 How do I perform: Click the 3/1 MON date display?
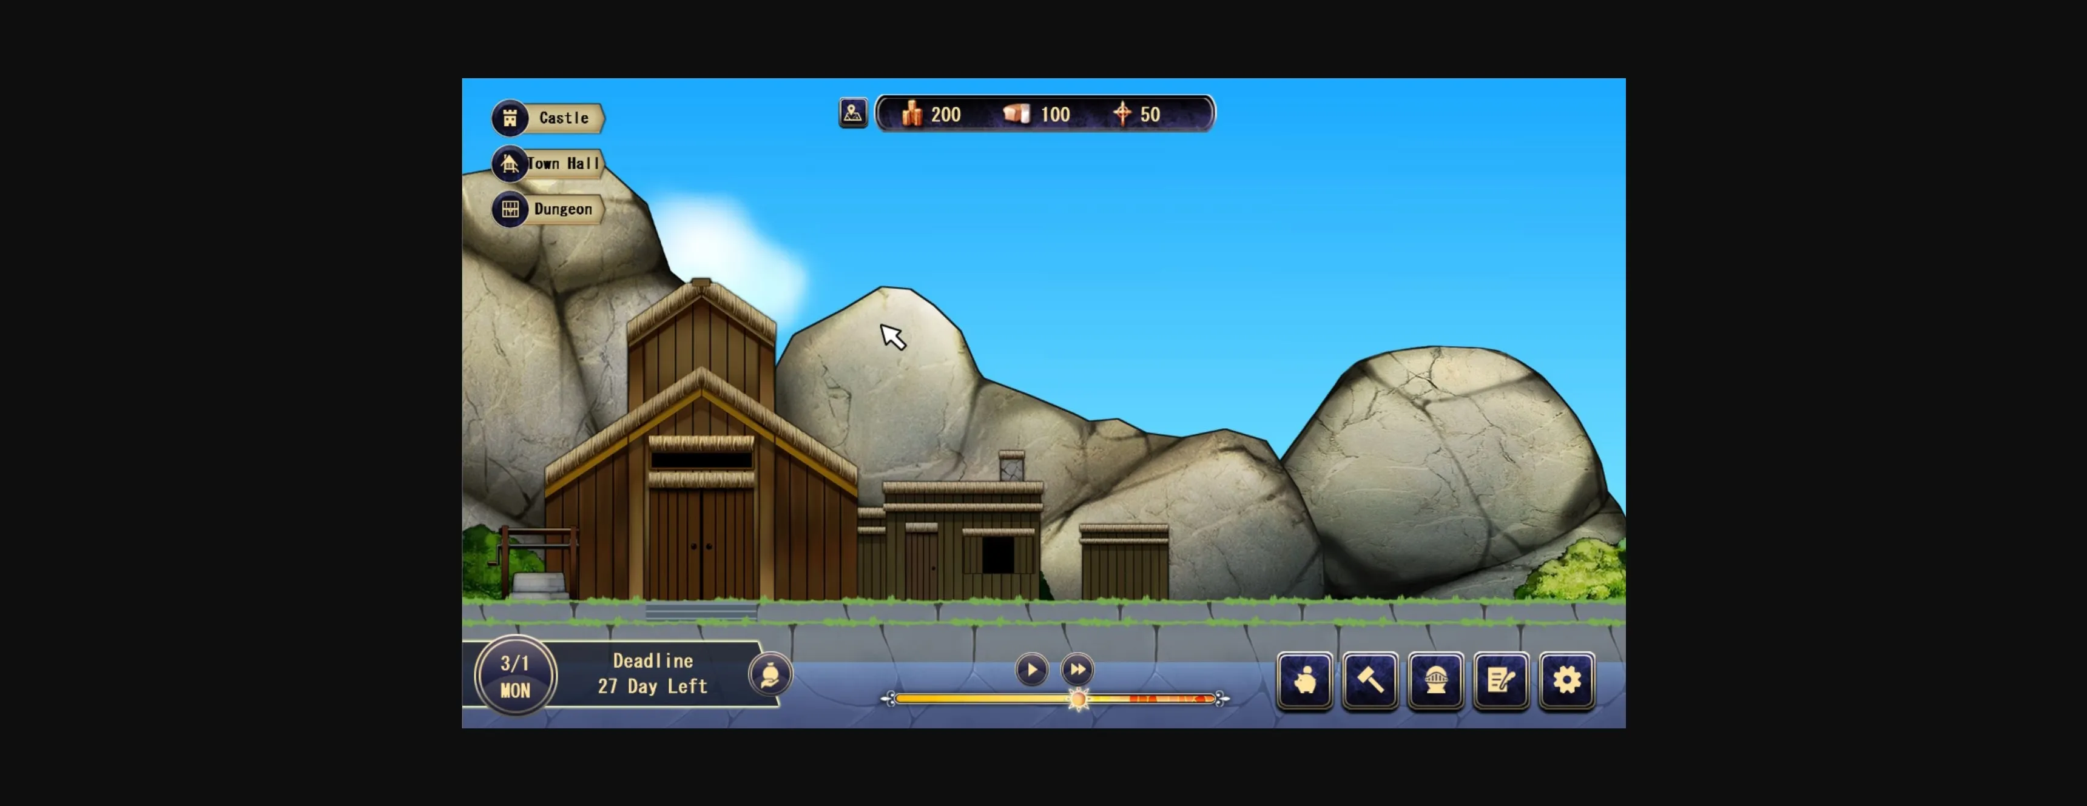tap(514, 678)
